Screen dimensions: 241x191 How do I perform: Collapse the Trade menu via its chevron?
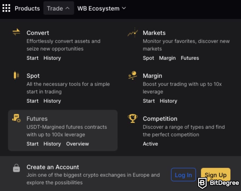(x=68, y=8)
